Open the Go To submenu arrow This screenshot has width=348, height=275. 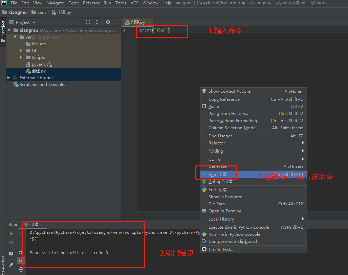[x=303, y=159]
